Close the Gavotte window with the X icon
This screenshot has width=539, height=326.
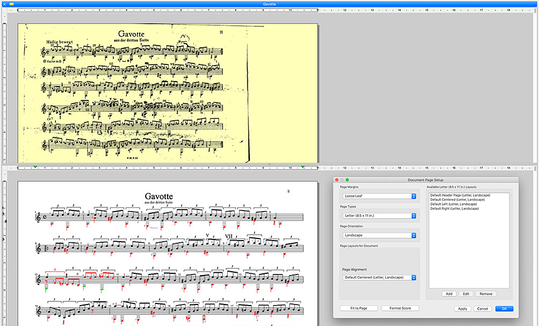[4, 4]
